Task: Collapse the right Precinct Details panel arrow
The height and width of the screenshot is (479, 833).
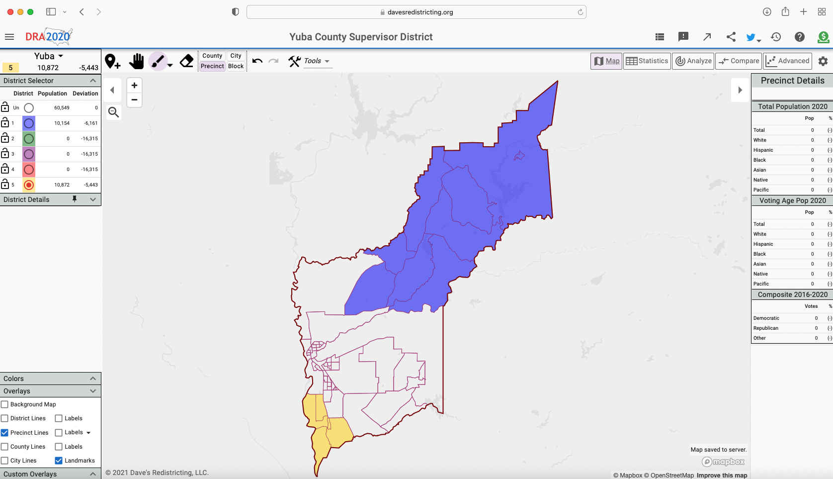Action: (x=740, y=90)
